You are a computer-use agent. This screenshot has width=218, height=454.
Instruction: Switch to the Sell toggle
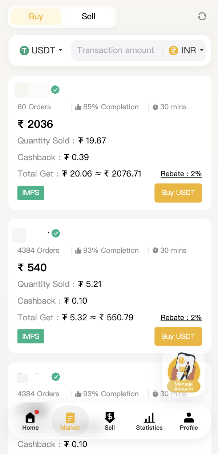[x=89, y=17]
